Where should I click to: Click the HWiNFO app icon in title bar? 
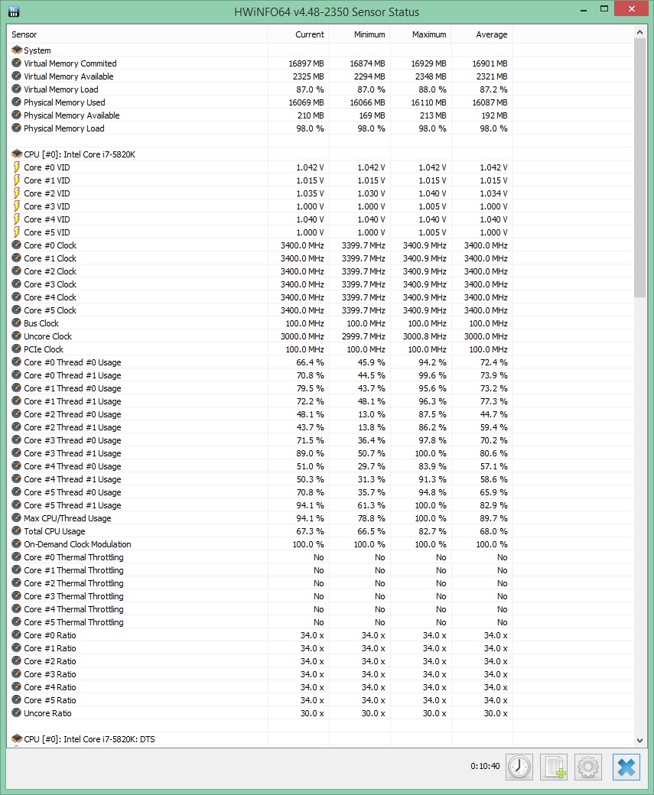[x=14, y=11]
